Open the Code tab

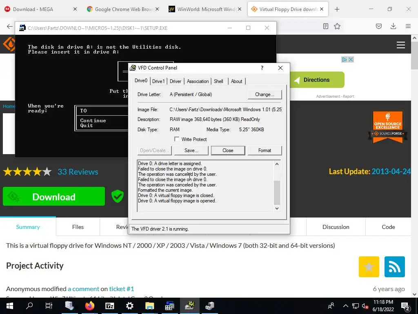pos(389,227)
